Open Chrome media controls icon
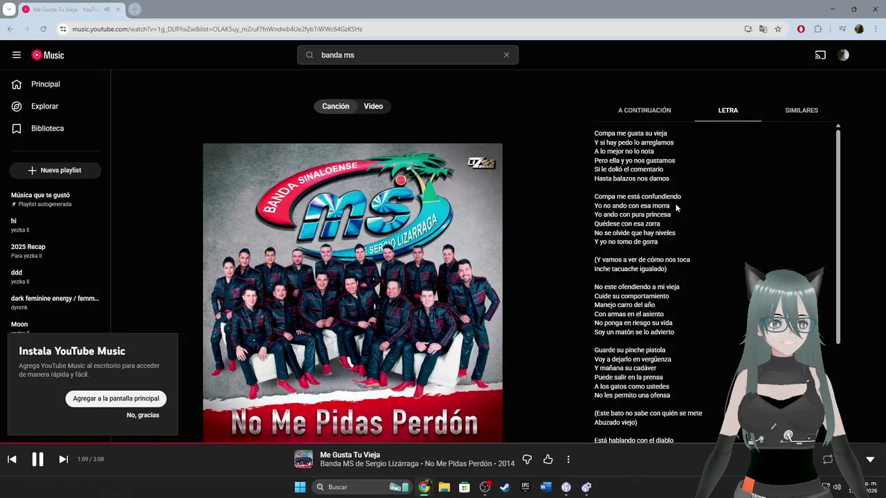Viewport: 886px width, 498px height. tap(842, 29)
